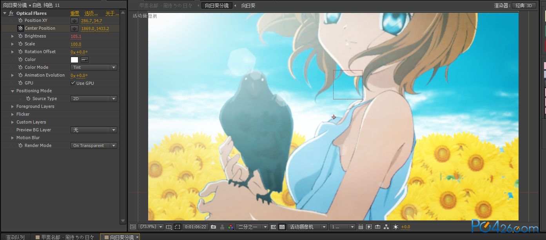Expand the Motion Blur group
Viewport: 546px width, 240px height.
coord(13,138)
